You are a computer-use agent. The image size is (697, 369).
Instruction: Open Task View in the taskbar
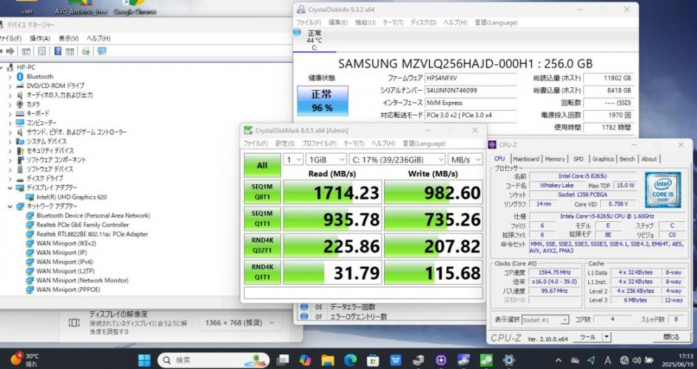(x=282, y=360)
